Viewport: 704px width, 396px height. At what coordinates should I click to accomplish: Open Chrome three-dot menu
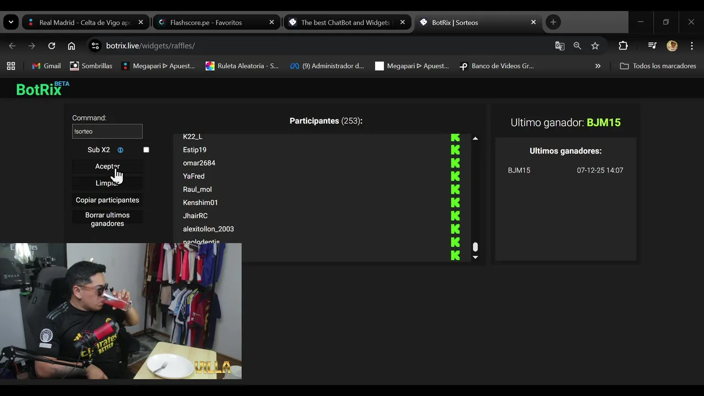[x=692, y=46]
